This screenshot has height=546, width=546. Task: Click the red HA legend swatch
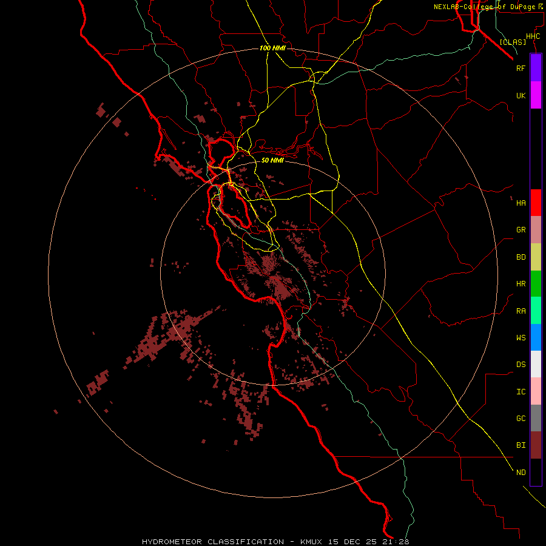click(536, 203)
